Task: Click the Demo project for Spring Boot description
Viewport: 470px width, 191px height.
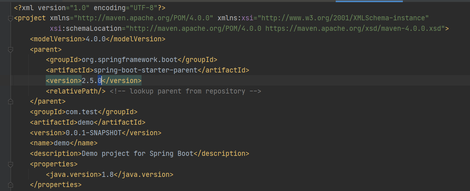Action: pos(137,154)
